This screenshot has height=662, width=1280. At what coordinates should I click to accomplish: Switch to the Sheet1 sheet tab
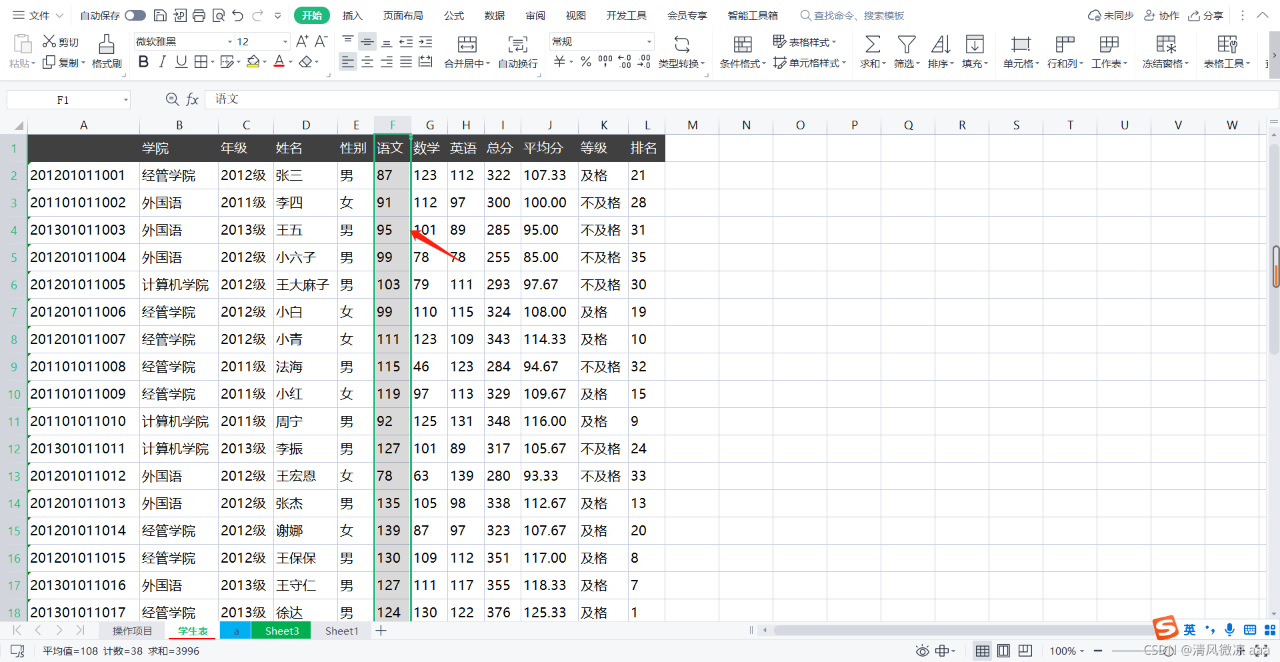pyautogui.click(x=341, y=631)
